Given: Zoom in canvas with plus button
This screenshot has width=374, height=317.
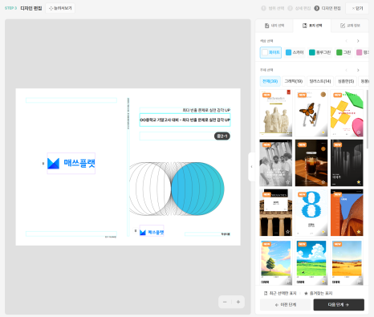Looking at the screenshot, I should [x=238, y=302].
